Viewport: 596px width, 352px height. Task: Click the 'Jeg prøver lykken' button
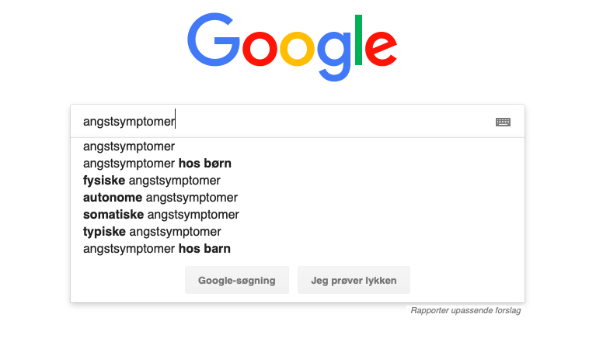click(354, 280)
